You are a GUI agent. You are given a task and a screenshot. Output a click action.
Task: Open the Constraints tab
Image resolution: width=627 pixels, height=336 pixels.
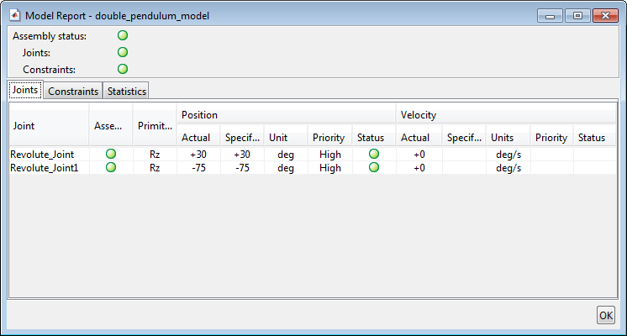(73, 91)
